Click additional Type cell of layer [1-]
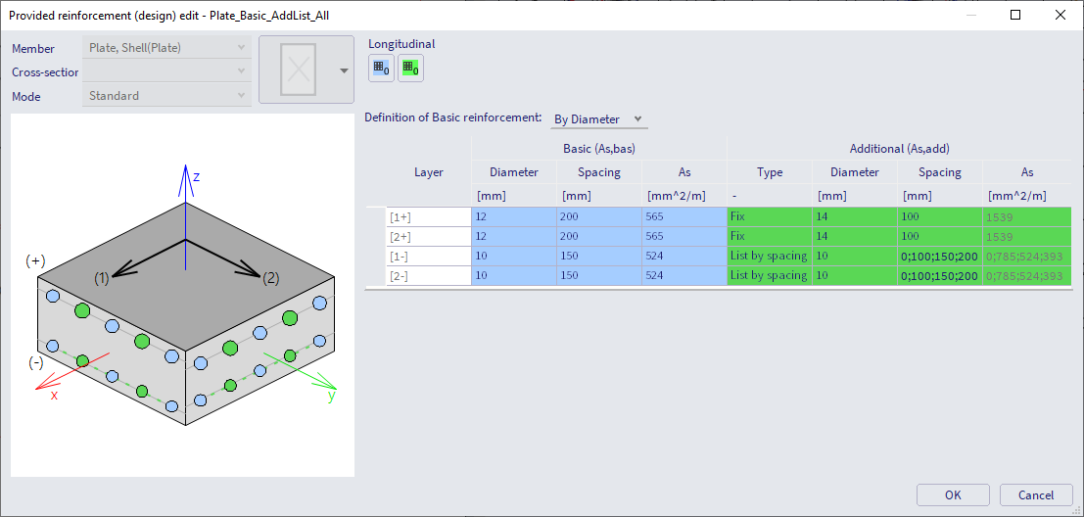Screen dimensions: 1084x517 click(x=769, y=256)
